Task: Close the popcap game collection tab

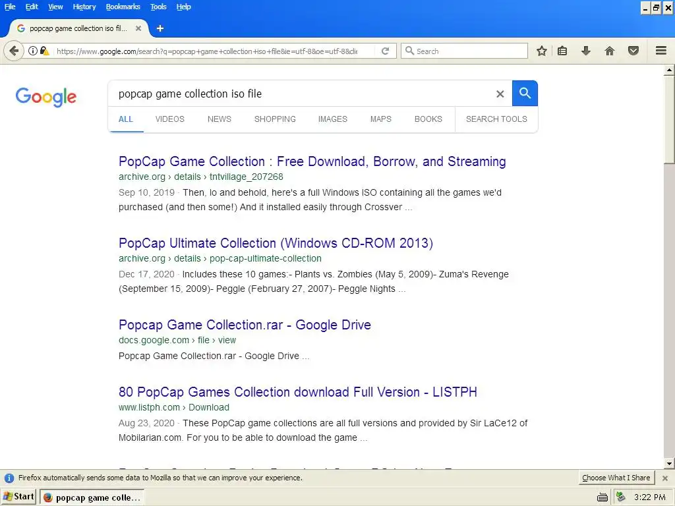Action: pos(138,28)
